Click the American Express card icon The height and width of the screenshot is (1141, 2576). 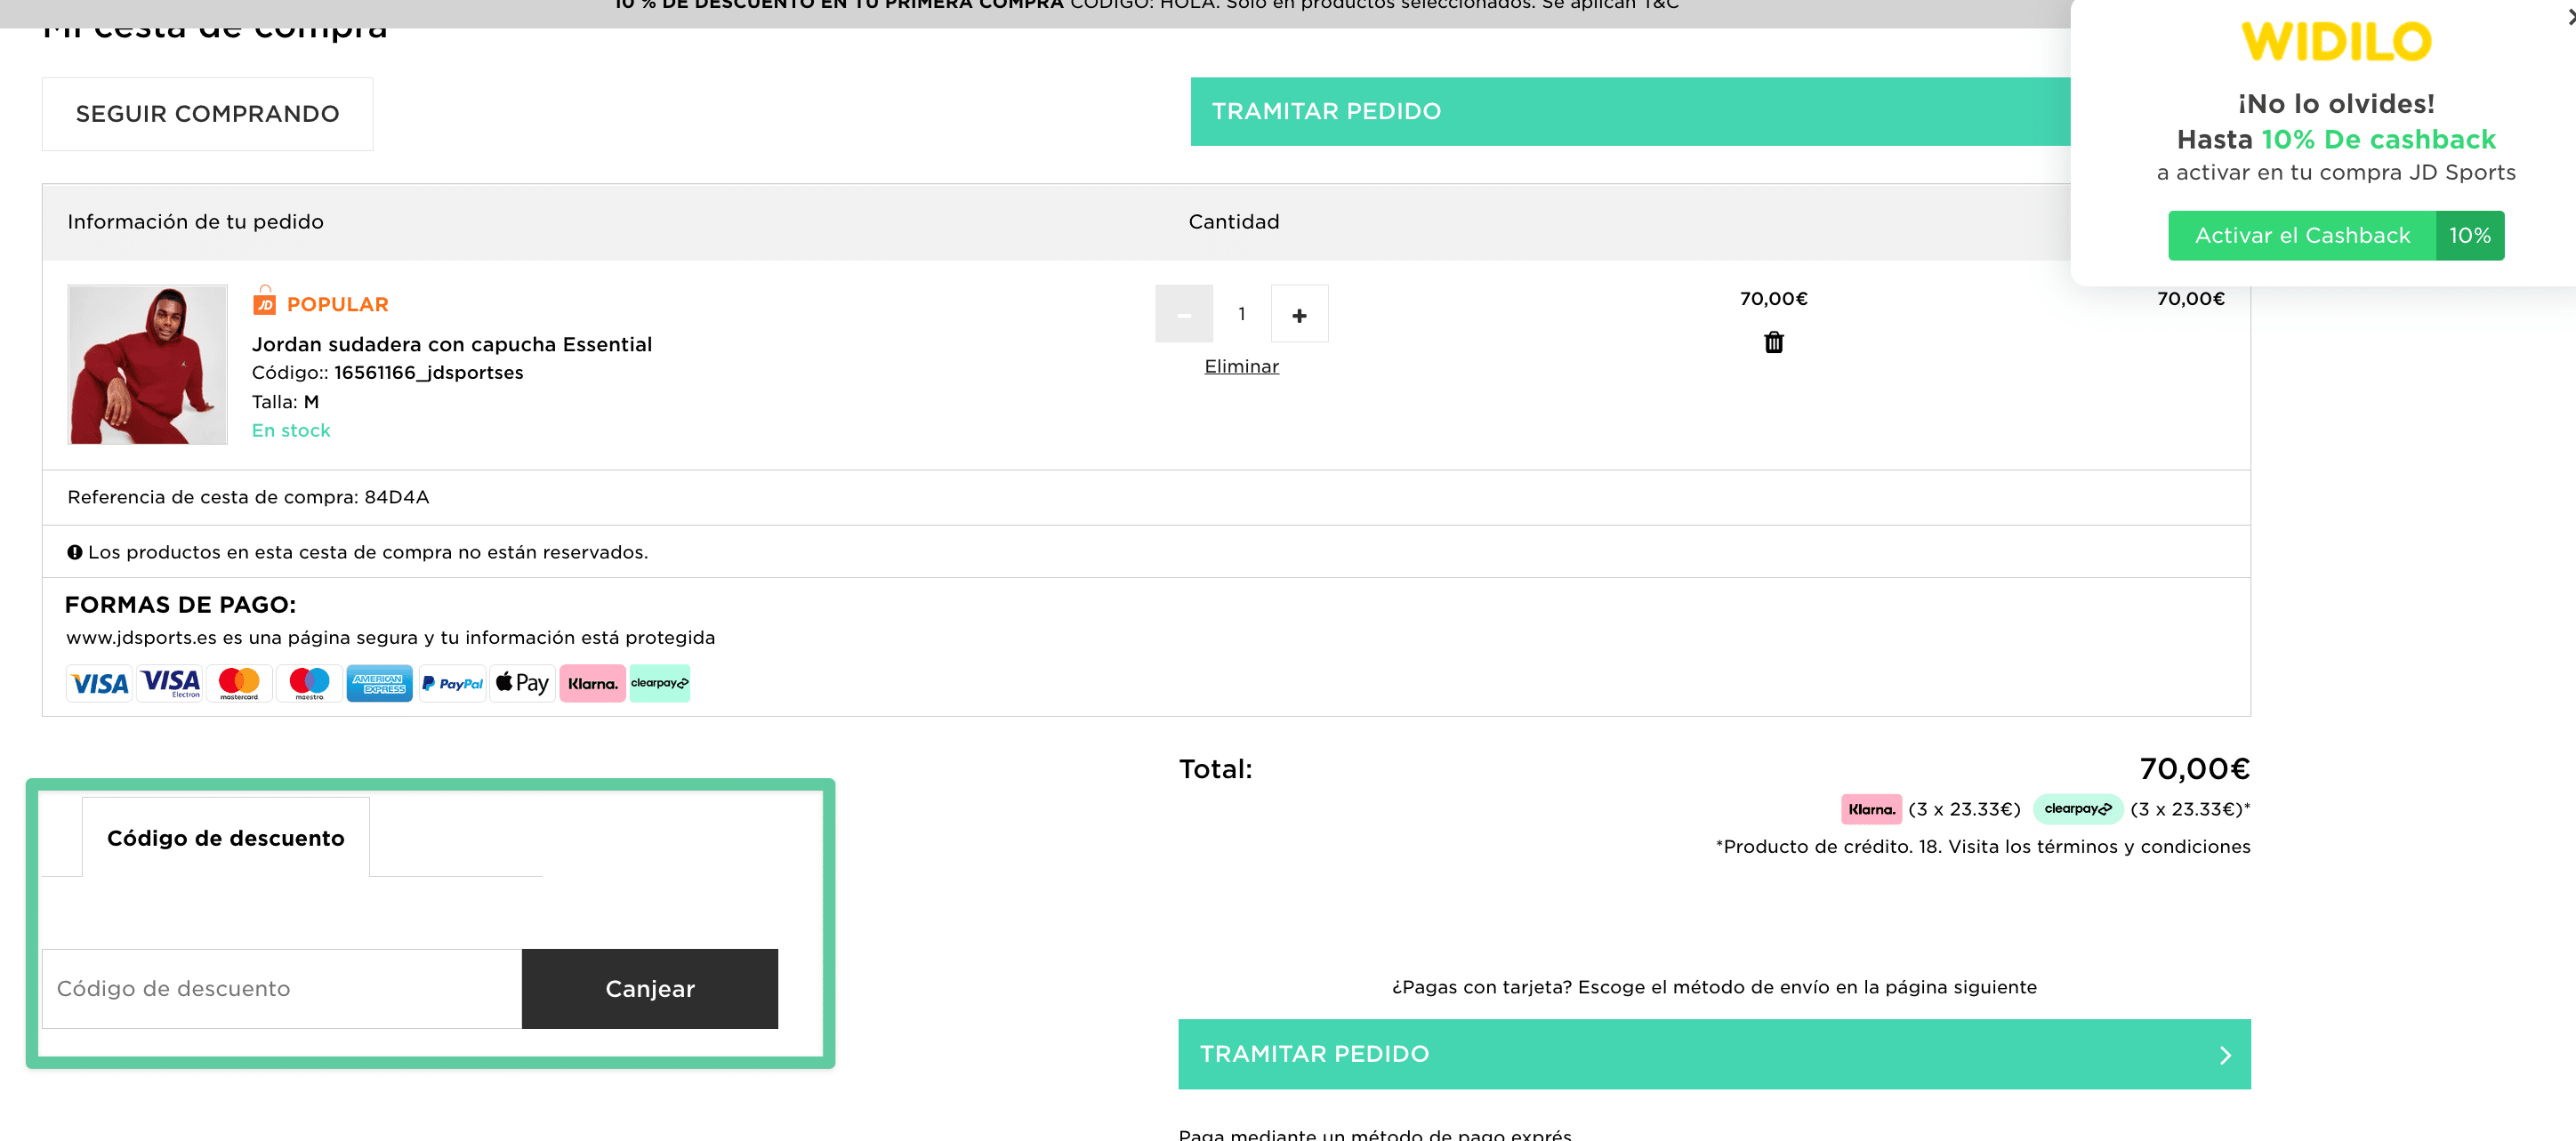coord(379,684)
